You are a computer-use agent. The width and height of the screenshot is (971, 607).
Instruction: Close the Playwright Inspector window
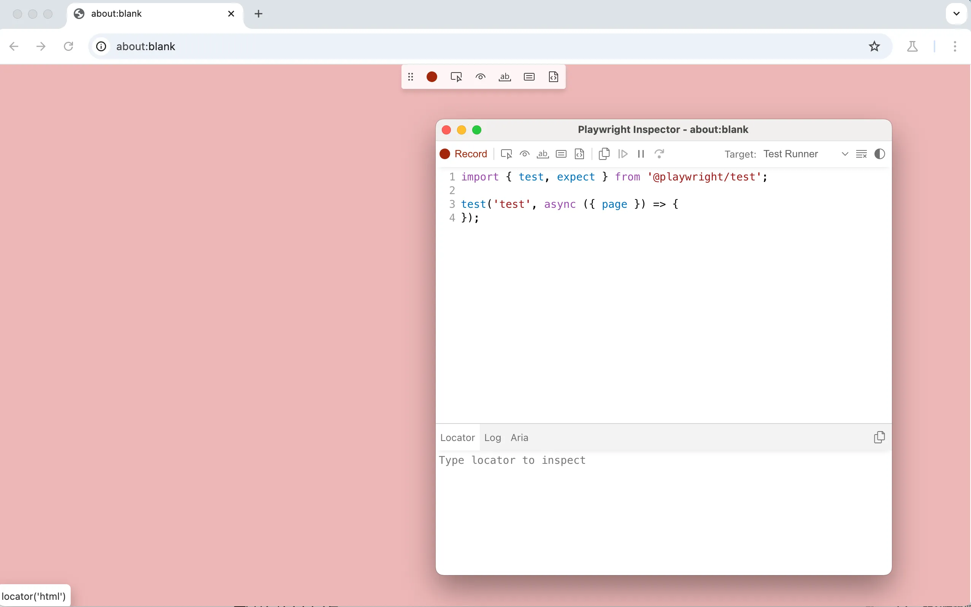(x=446, y=130)
